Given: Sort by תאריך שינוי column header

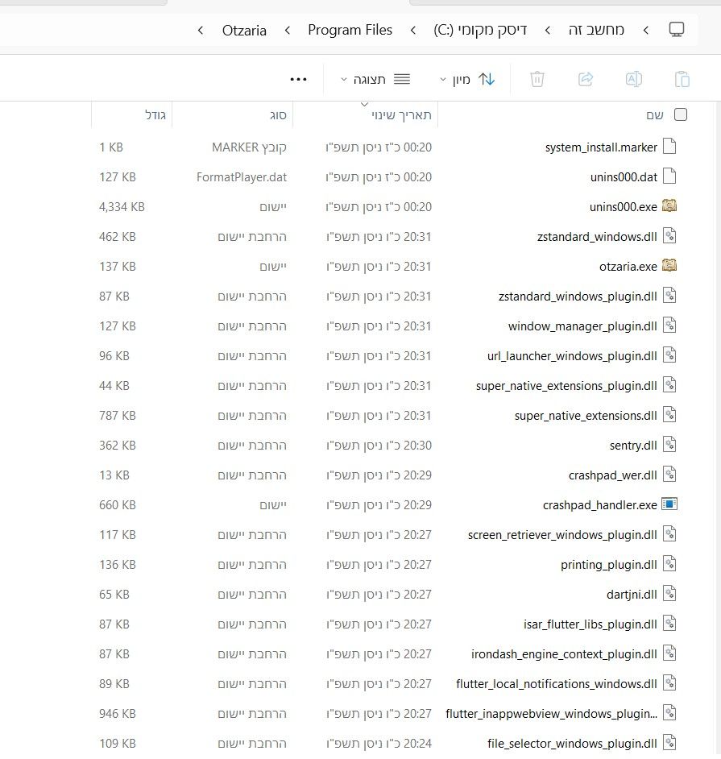Looking at the screenshot, I should point(401,115).
